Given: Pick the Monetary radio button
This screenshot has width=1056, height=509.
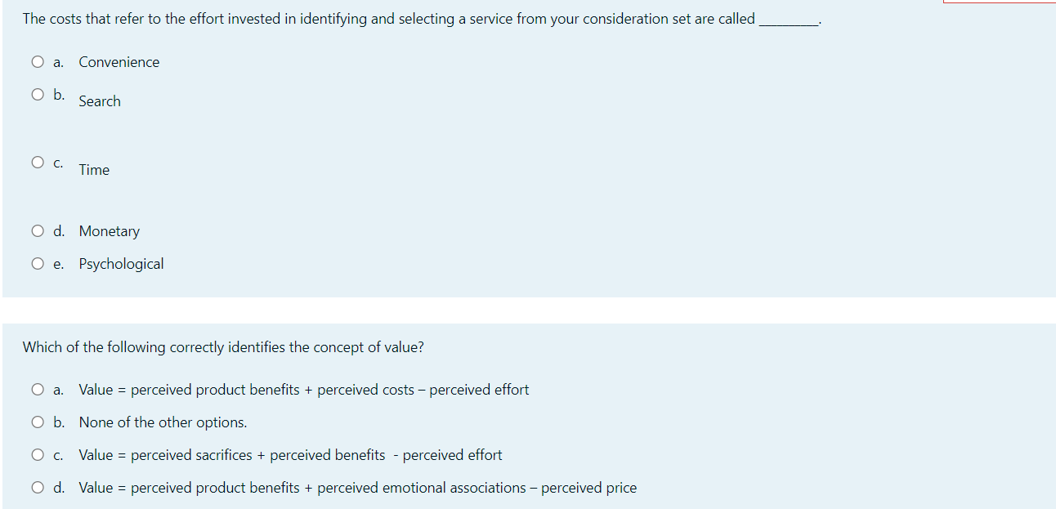Looking at the screenshot, I should point(38,231).
